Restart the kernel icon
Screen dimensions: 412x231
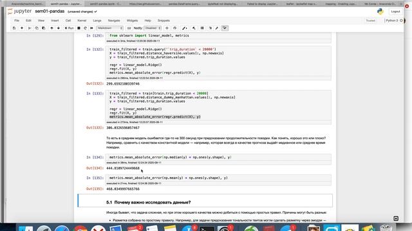coord(85,28)
